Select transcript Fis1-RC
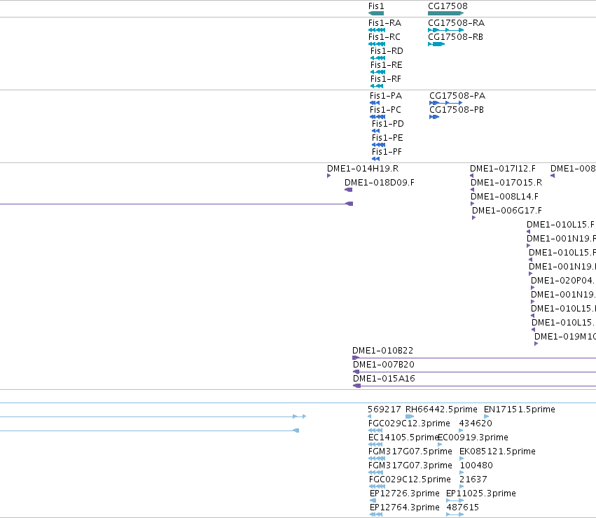The width and height of the screenshot is (596, 518). pyautogui.click(x=384, y=37)
